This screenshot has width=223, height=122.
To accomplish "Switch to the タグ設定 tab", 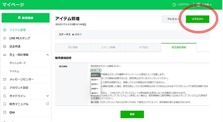I will [x=143, y=47].
